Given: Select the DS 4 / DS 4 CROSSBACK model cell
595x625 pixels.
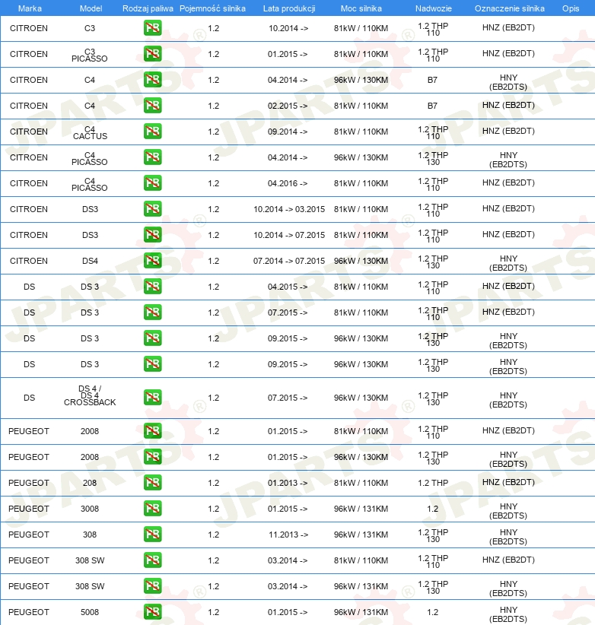Looking at the screenshot, I should [90, 395].
